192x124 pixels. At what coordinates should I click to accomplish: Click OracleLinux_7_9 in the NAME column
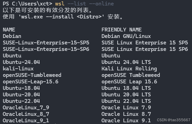pyautogui.click(x=26, y=108)
